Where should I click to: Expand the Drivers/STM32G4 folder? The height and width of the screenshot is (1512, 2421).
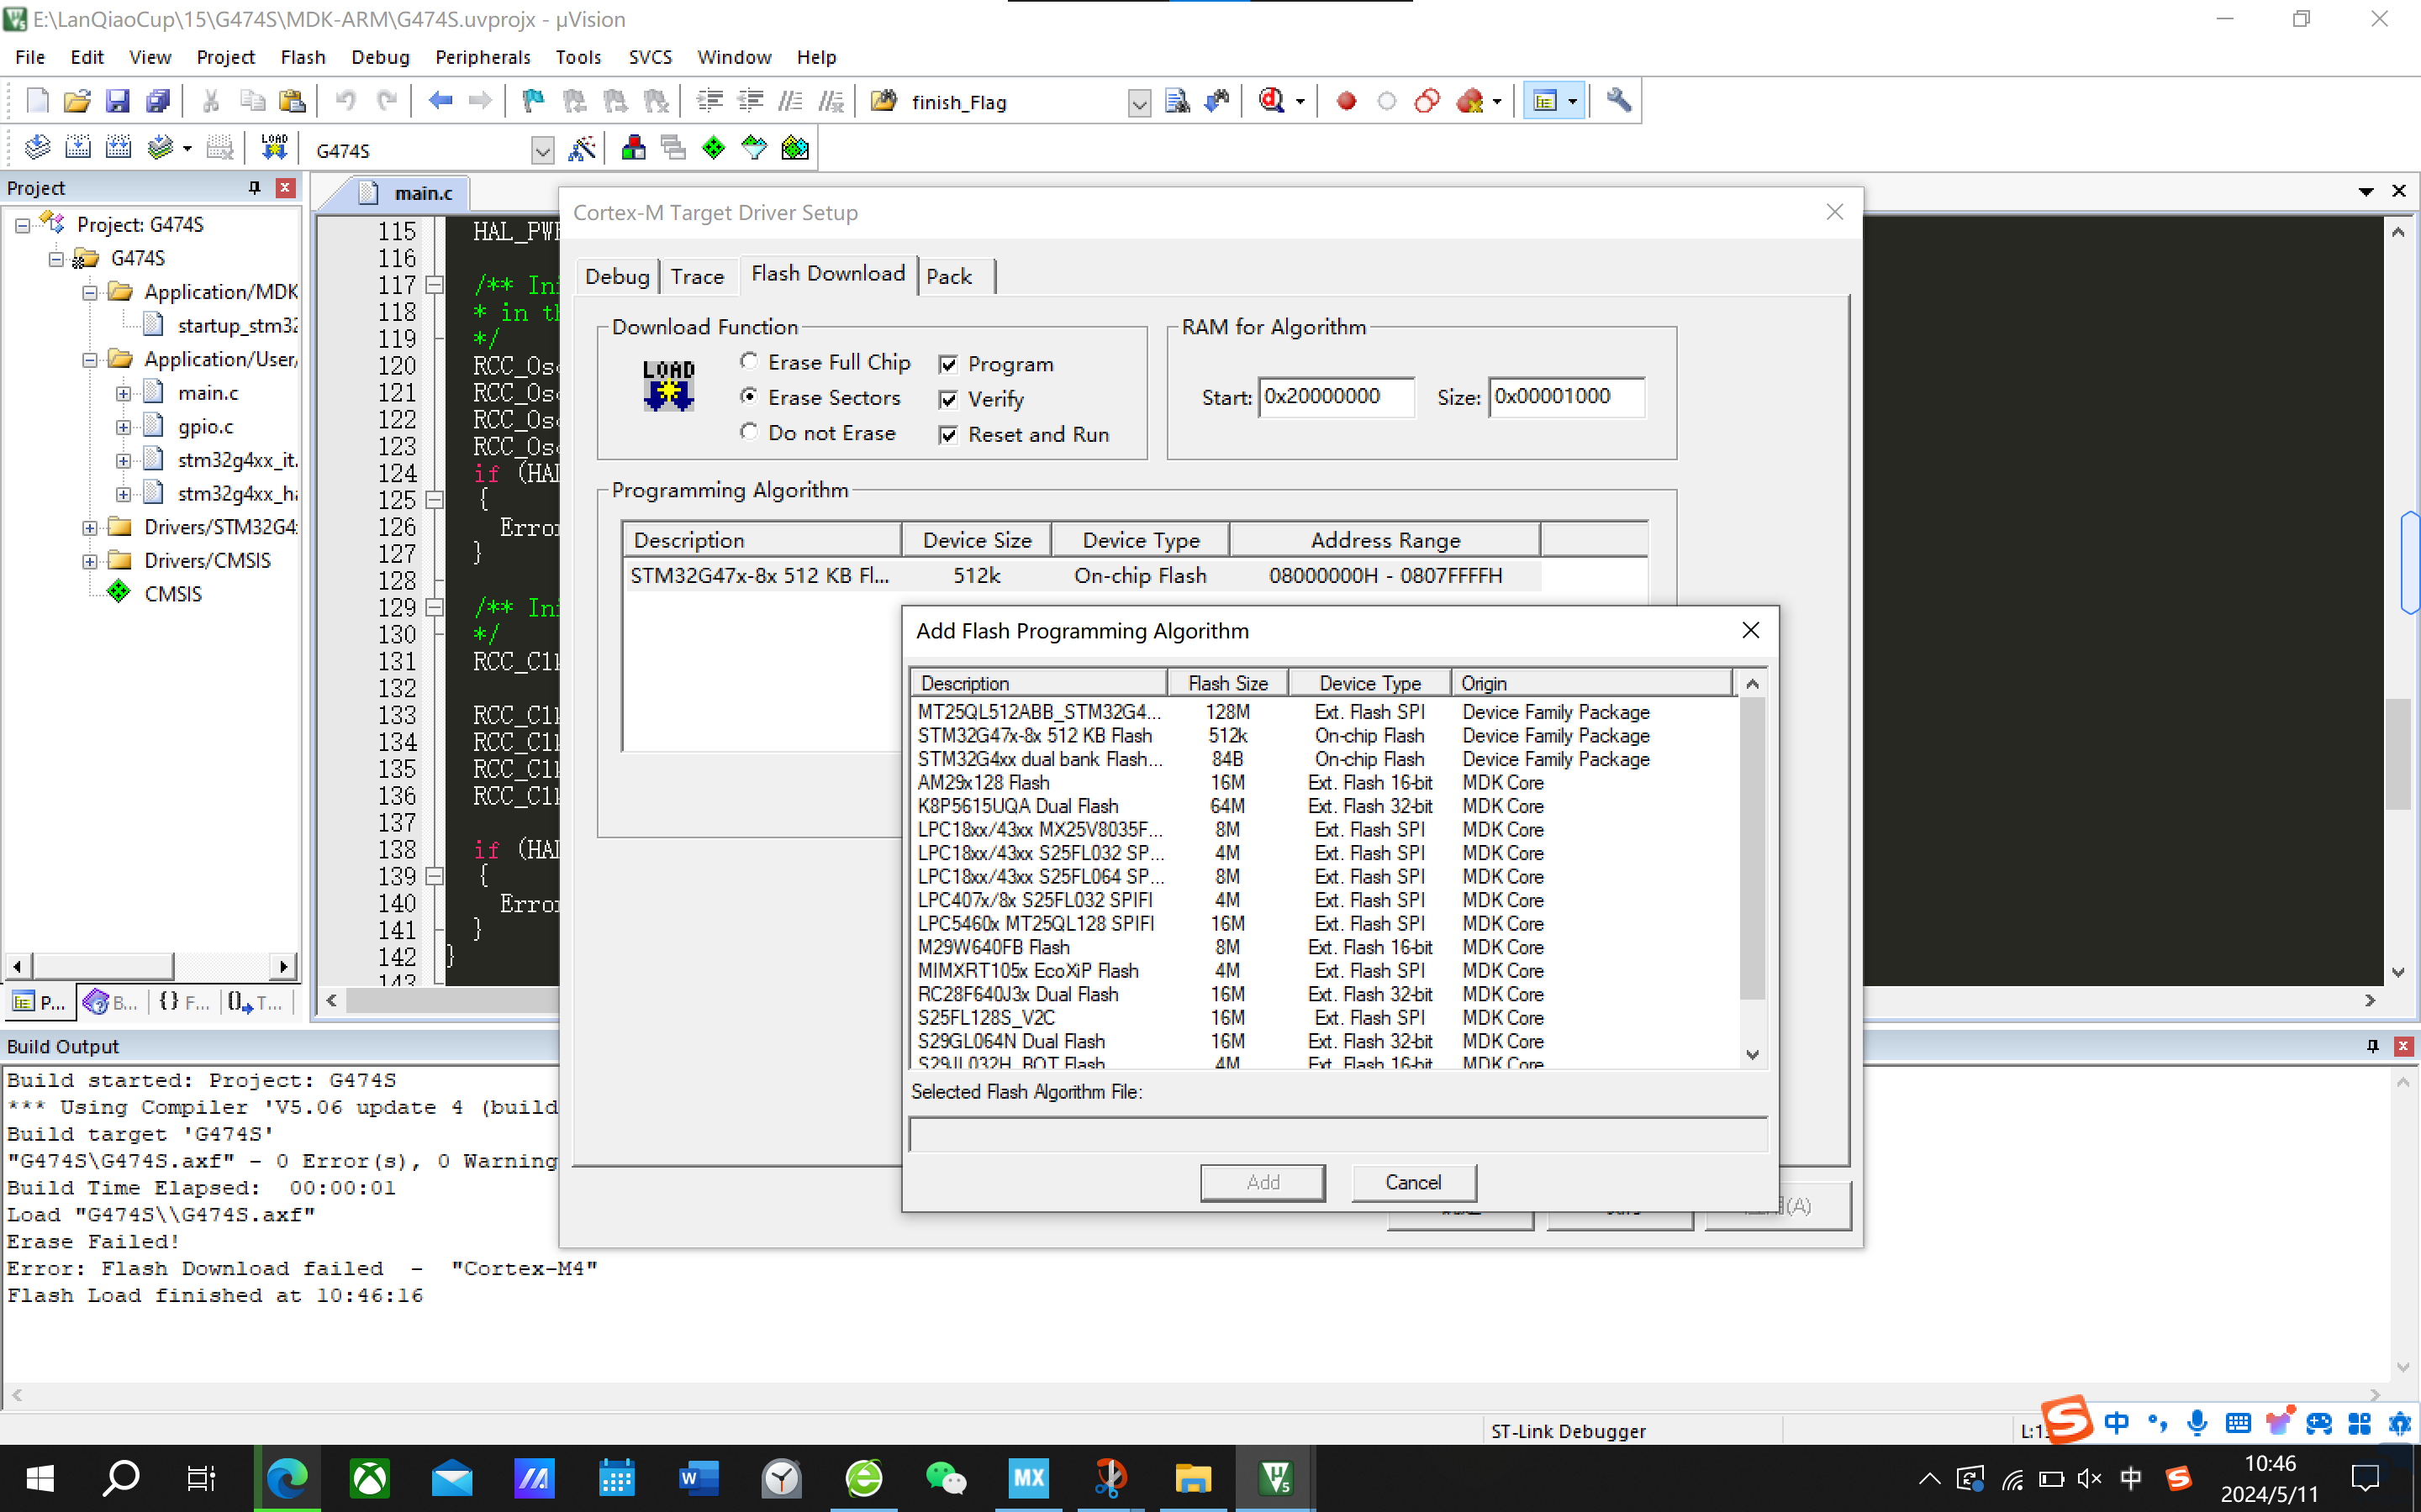(x=89, y=527)
